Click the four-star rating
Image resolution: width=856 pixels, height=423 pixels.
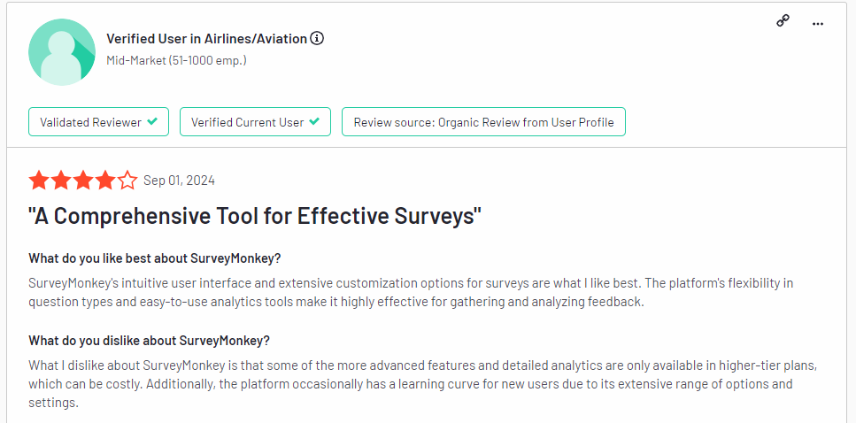(x=83, y=181)
